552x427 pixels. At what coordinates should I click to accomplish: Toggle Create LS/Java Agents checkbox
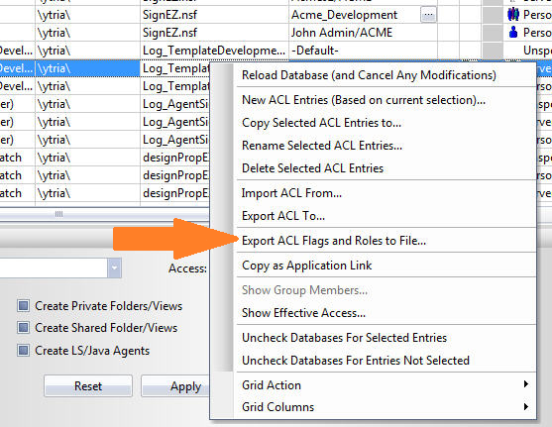[23, 351]
